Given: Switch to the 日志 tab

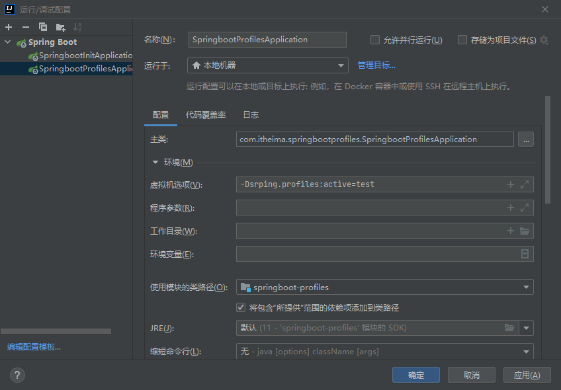Looking at the screenshot, I should 251,115.
